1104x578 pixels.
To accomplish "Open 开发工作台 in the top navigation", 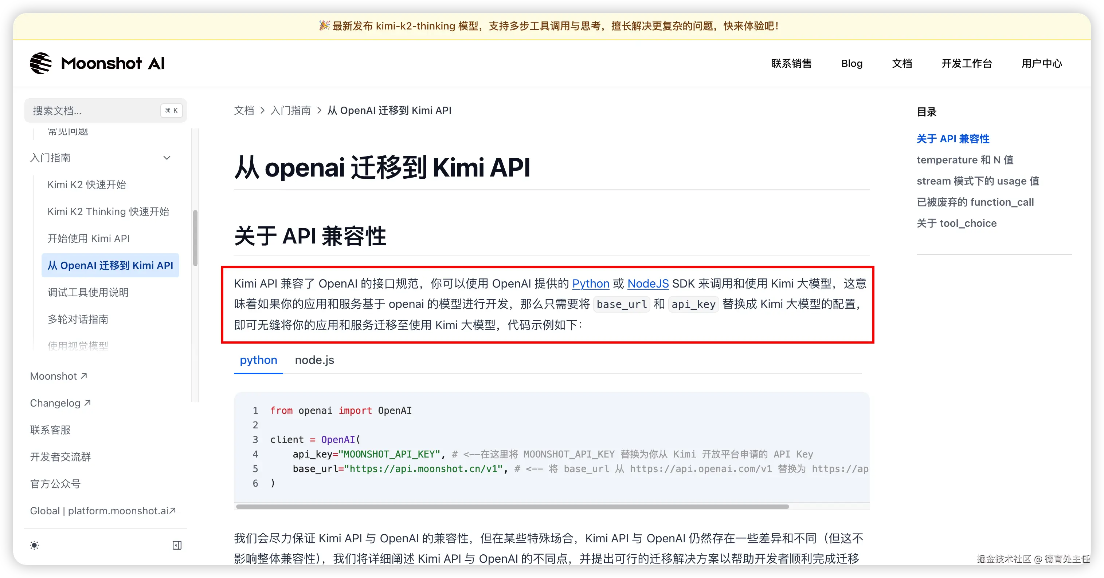I will click(966, 63).
